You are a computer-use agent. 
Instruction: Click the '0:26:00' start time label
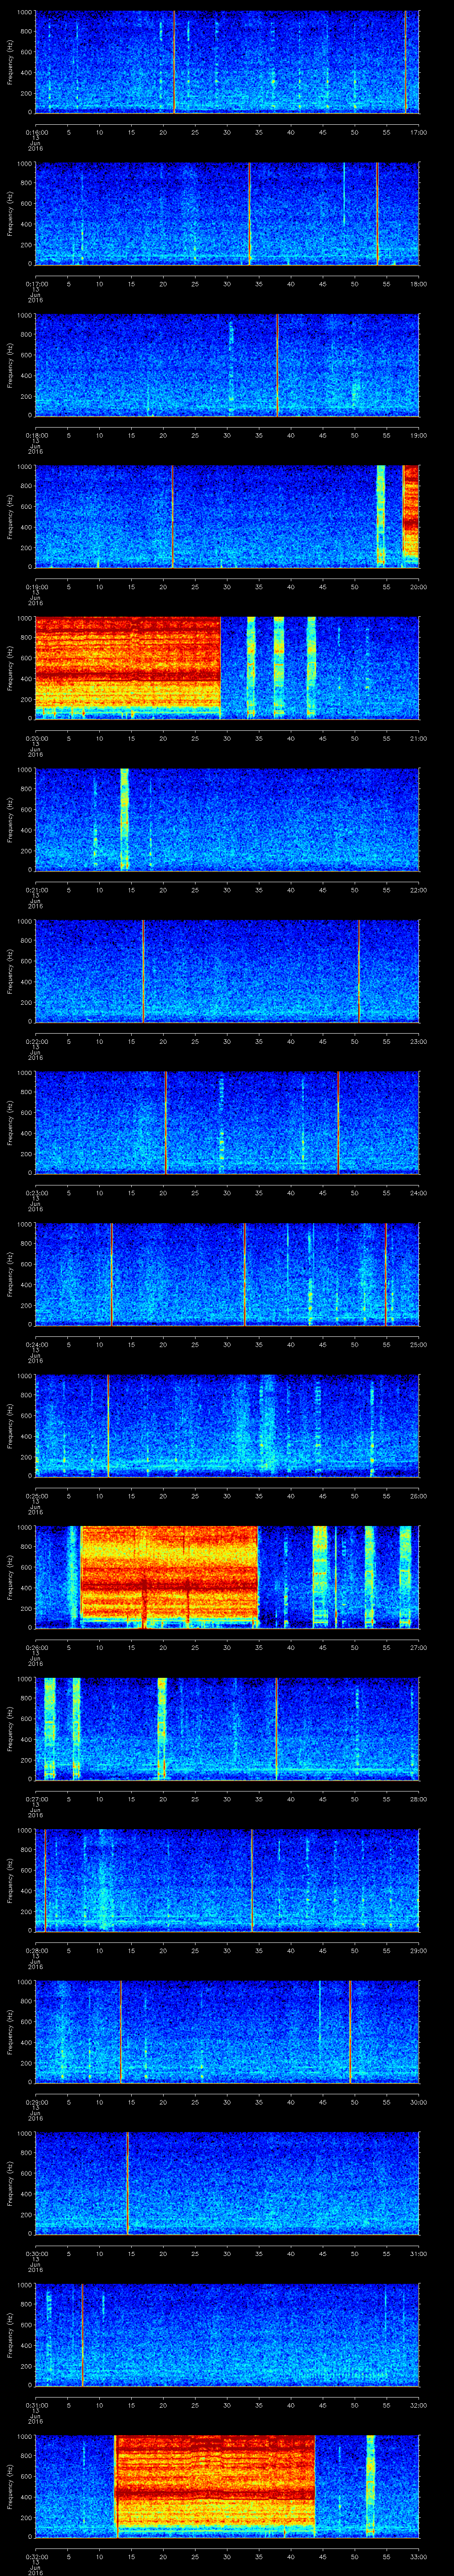(36, 1647)
